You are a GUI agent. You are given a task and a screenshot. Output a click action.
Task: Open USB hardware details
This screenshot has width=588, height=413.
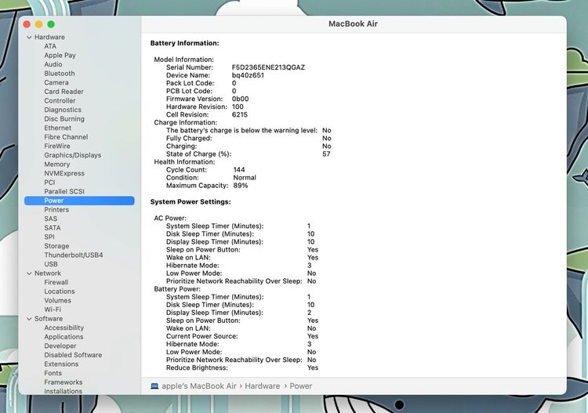[x=51, y=264]
